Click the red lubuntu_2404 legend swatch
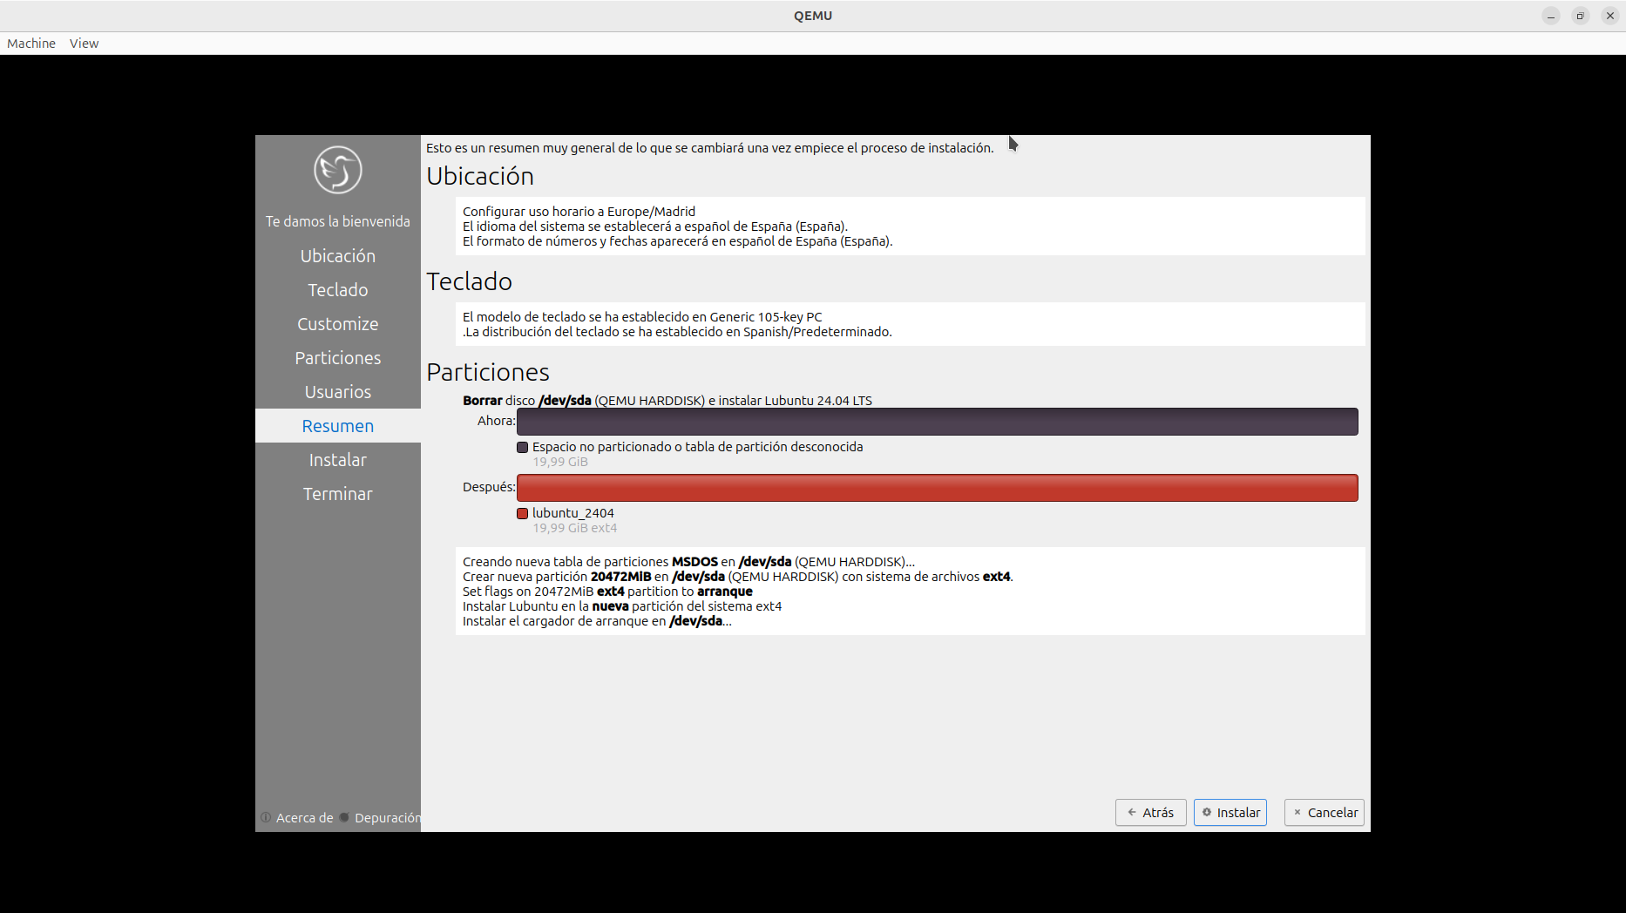The image size is (1626, 913). tap(523, 513)
